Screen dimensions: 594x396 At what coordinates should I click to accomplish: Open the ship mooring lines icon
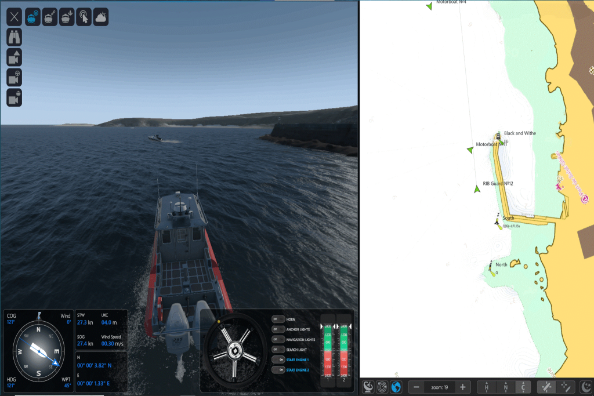click(49, 17)
